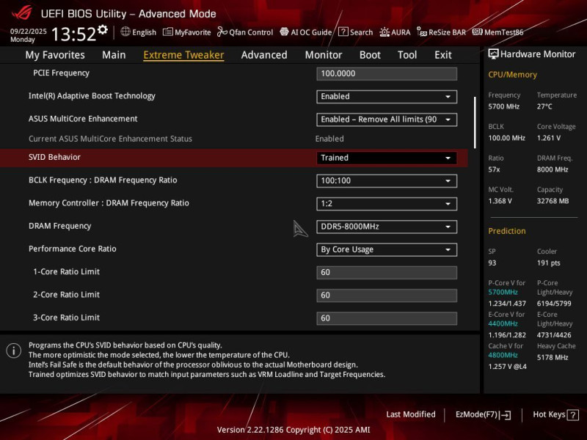Open date and time settings gear

pyautogui.click(x=103, y=29)
